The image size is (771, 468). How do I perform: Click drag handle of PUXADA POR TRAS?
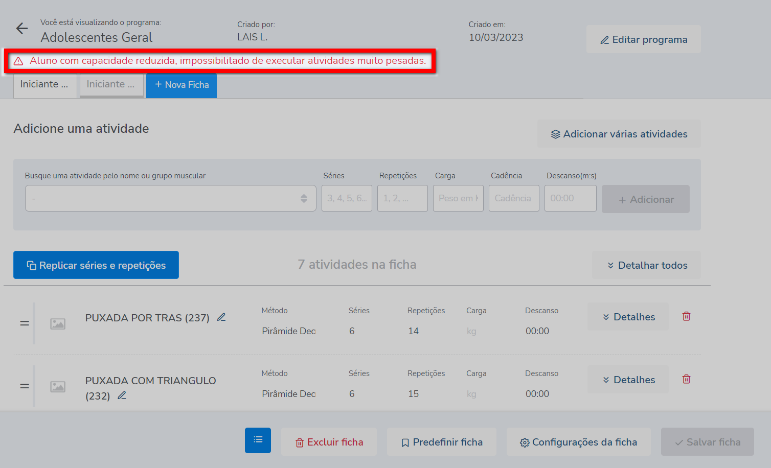[25, 323]
